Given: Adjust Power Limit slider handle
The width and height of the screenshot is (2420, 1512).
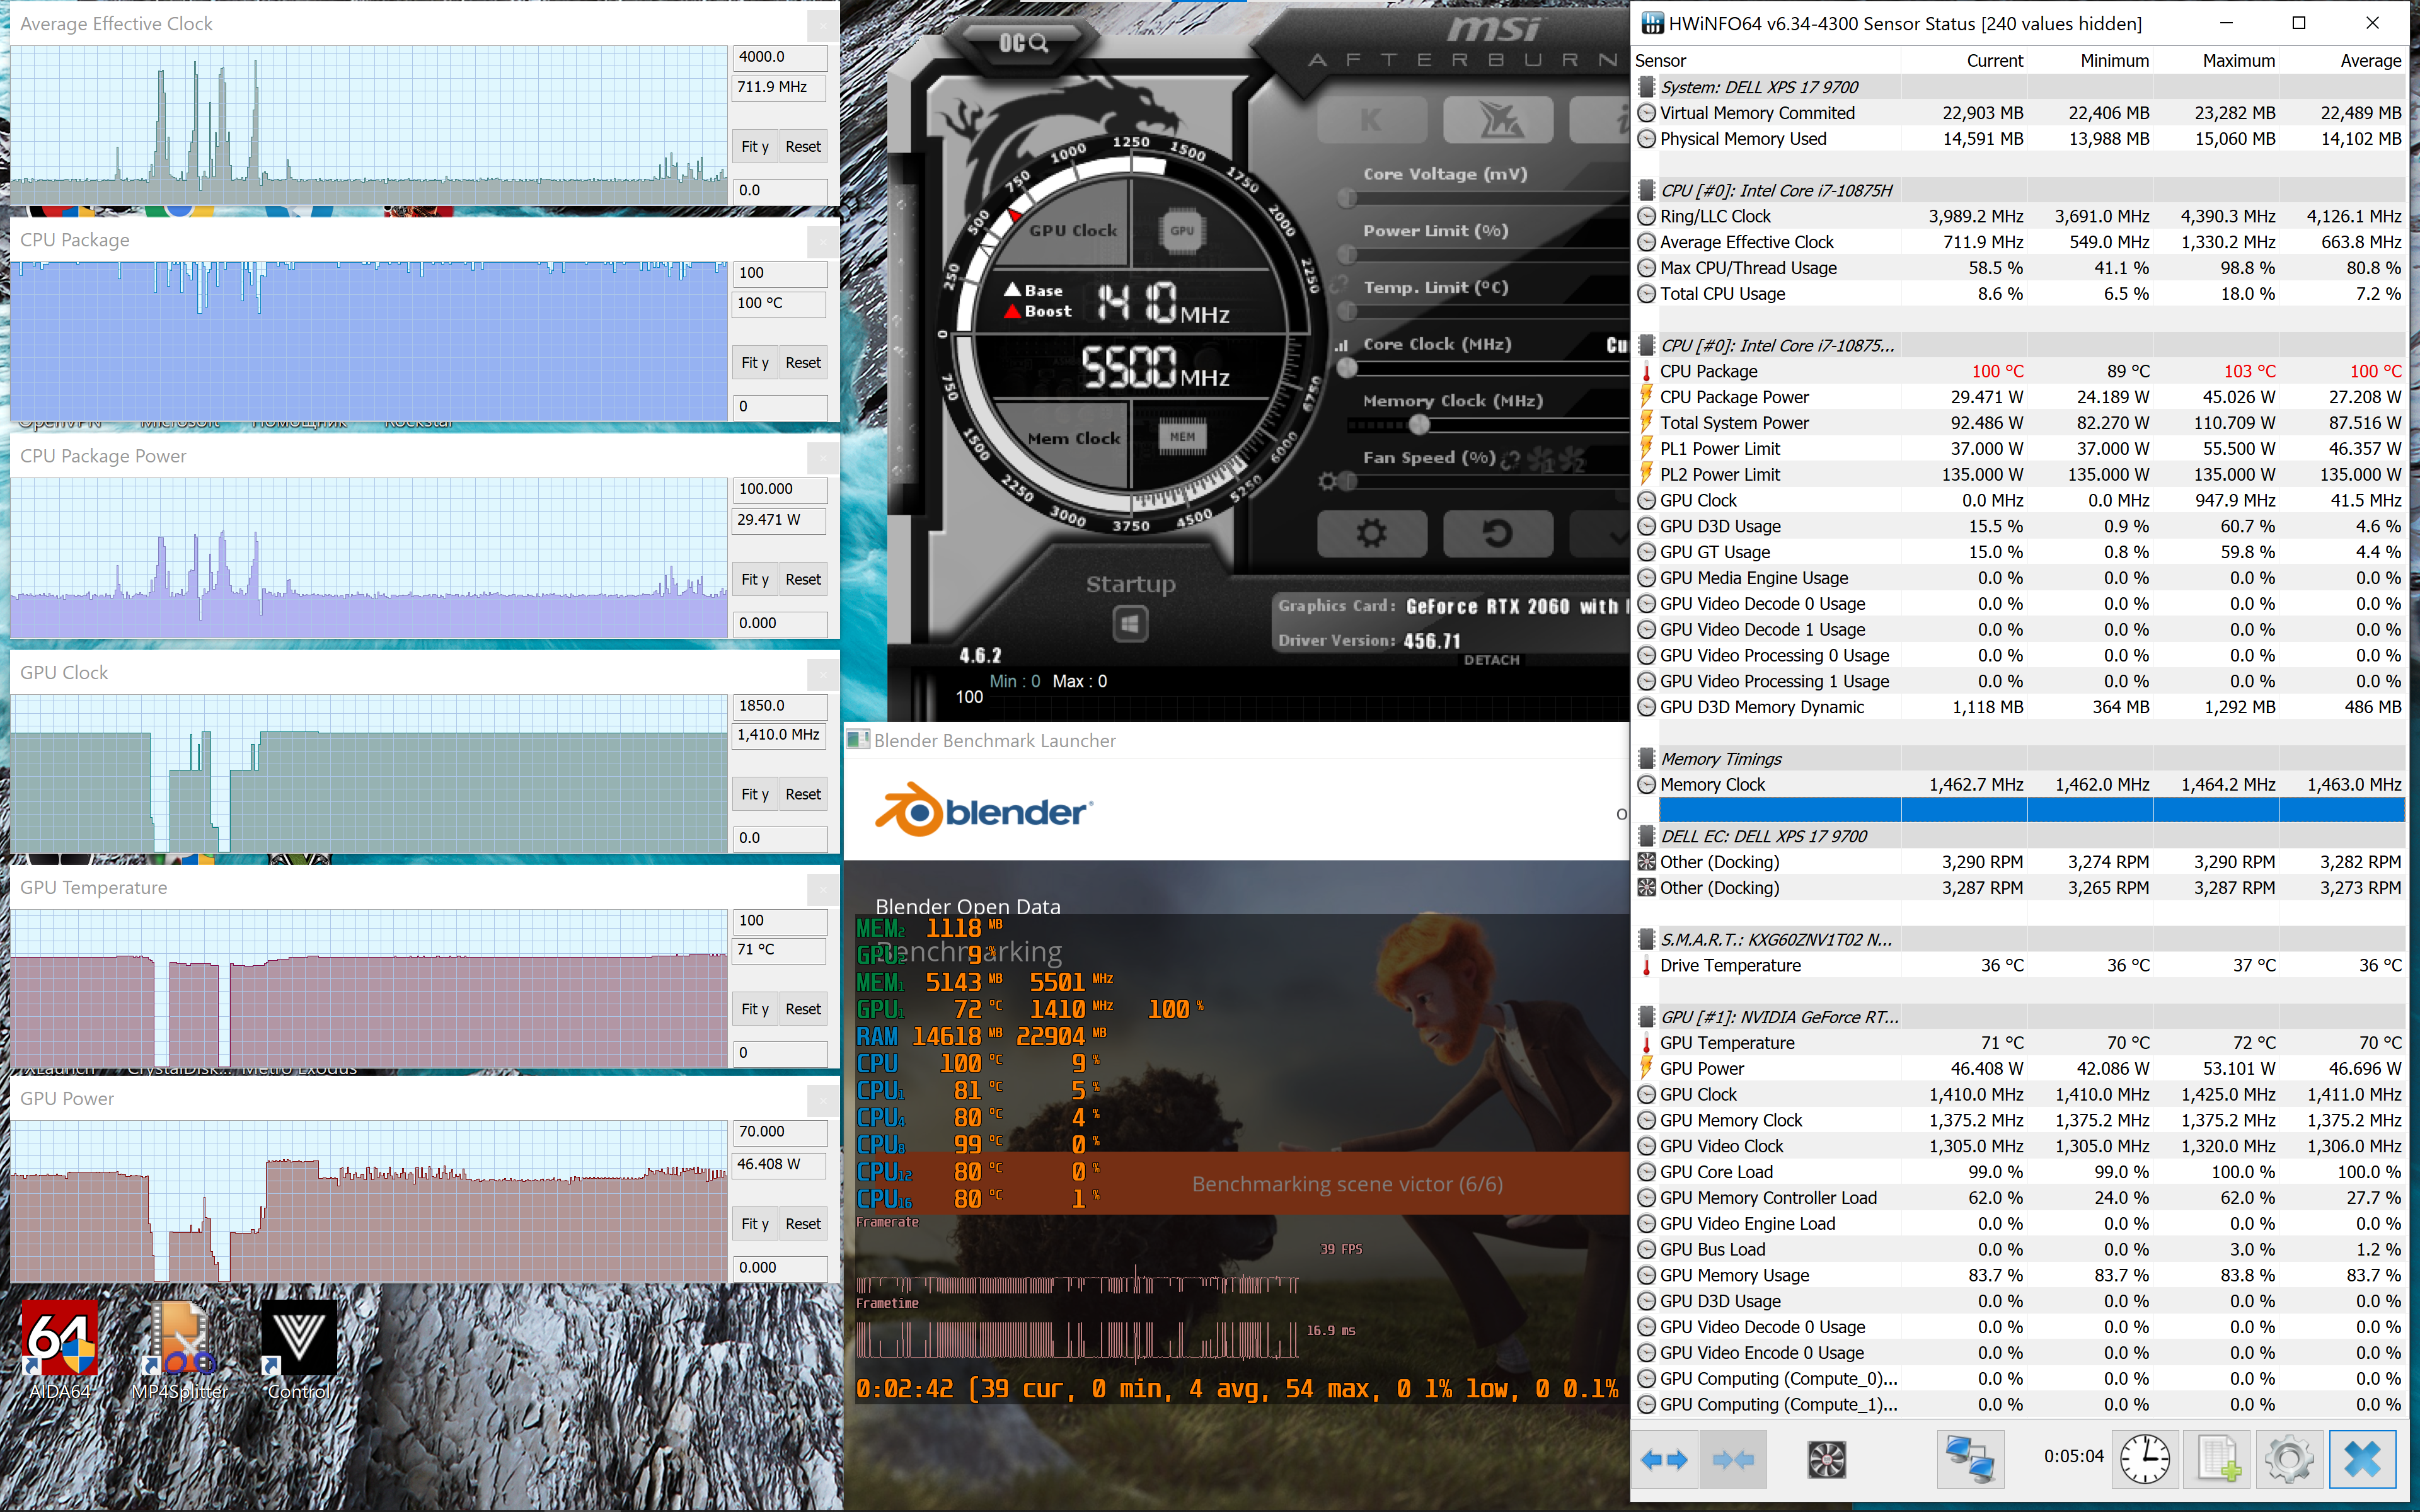Looking at the screenshot, I should (x=1347, y=255).
